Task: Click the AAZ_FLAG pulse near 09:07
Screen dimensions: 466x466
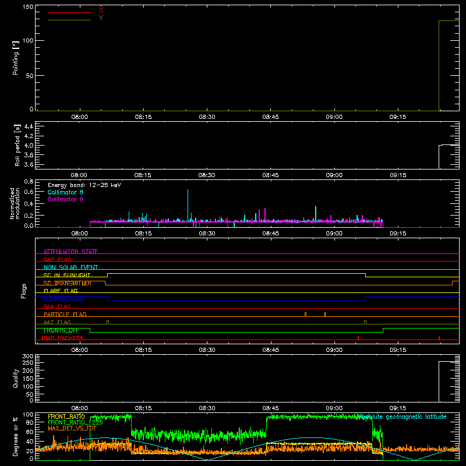Action: tap(365, 322)
